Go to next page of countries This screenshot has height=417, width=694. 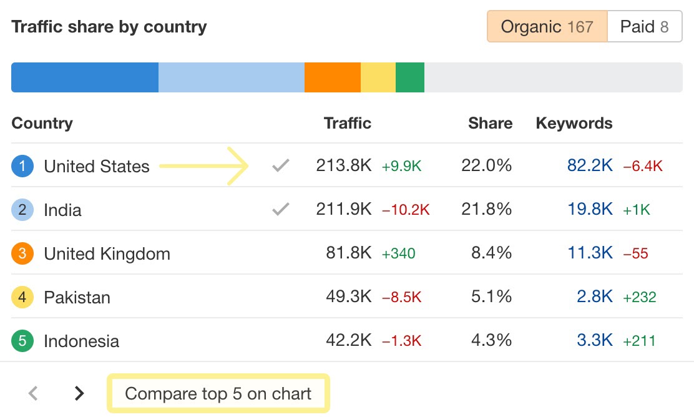[79, 393]
